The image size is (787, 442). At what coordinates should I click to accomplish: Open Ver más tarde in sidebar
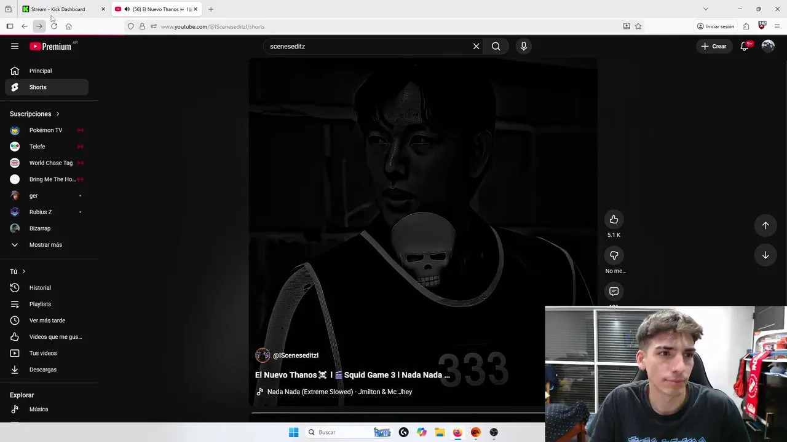point(47,320)
